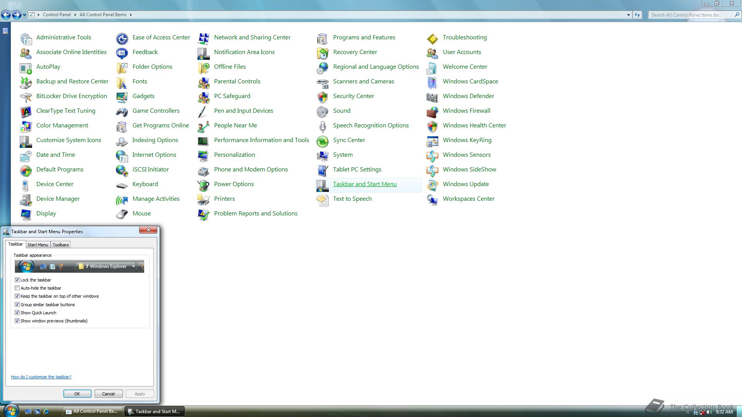Viewport: 742px width, 417px height.
Task: Open the Administrative Tools icon
Action: point(26,38)
